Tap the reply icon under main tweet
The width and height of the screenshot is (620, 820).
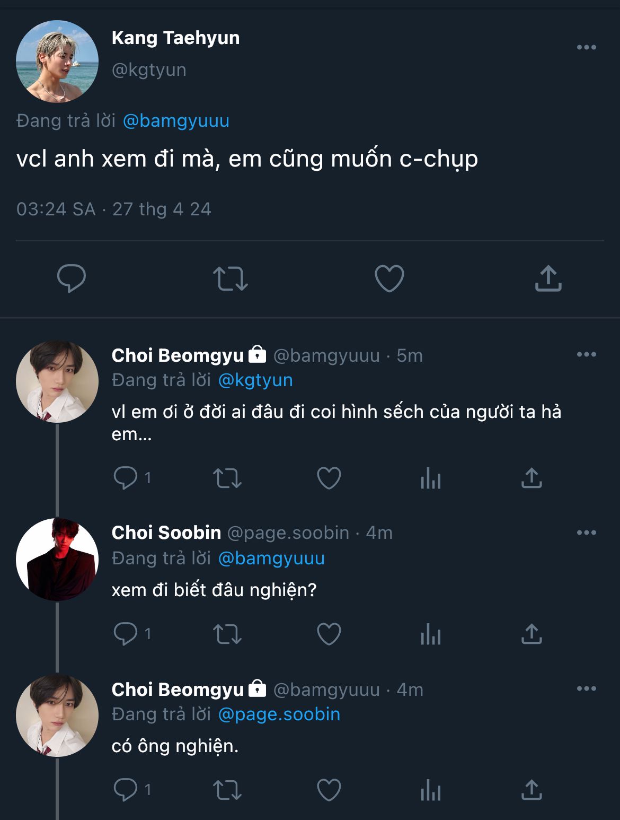click(x=72, y=278)
